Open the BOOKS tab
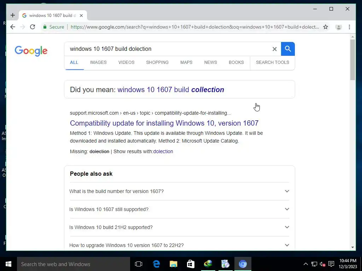The width and height of the screenshot is (362, 271). coord(236,62)
